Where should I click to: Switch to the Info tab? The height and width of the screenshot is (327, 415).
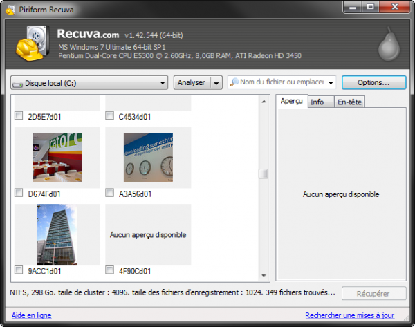pos(317,102)
